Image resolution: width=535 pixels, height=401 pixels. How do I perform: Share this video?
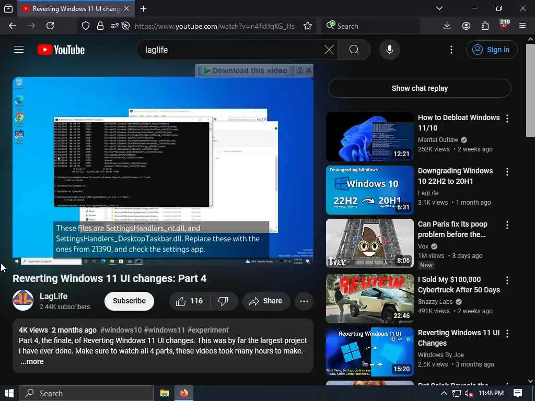266,301
